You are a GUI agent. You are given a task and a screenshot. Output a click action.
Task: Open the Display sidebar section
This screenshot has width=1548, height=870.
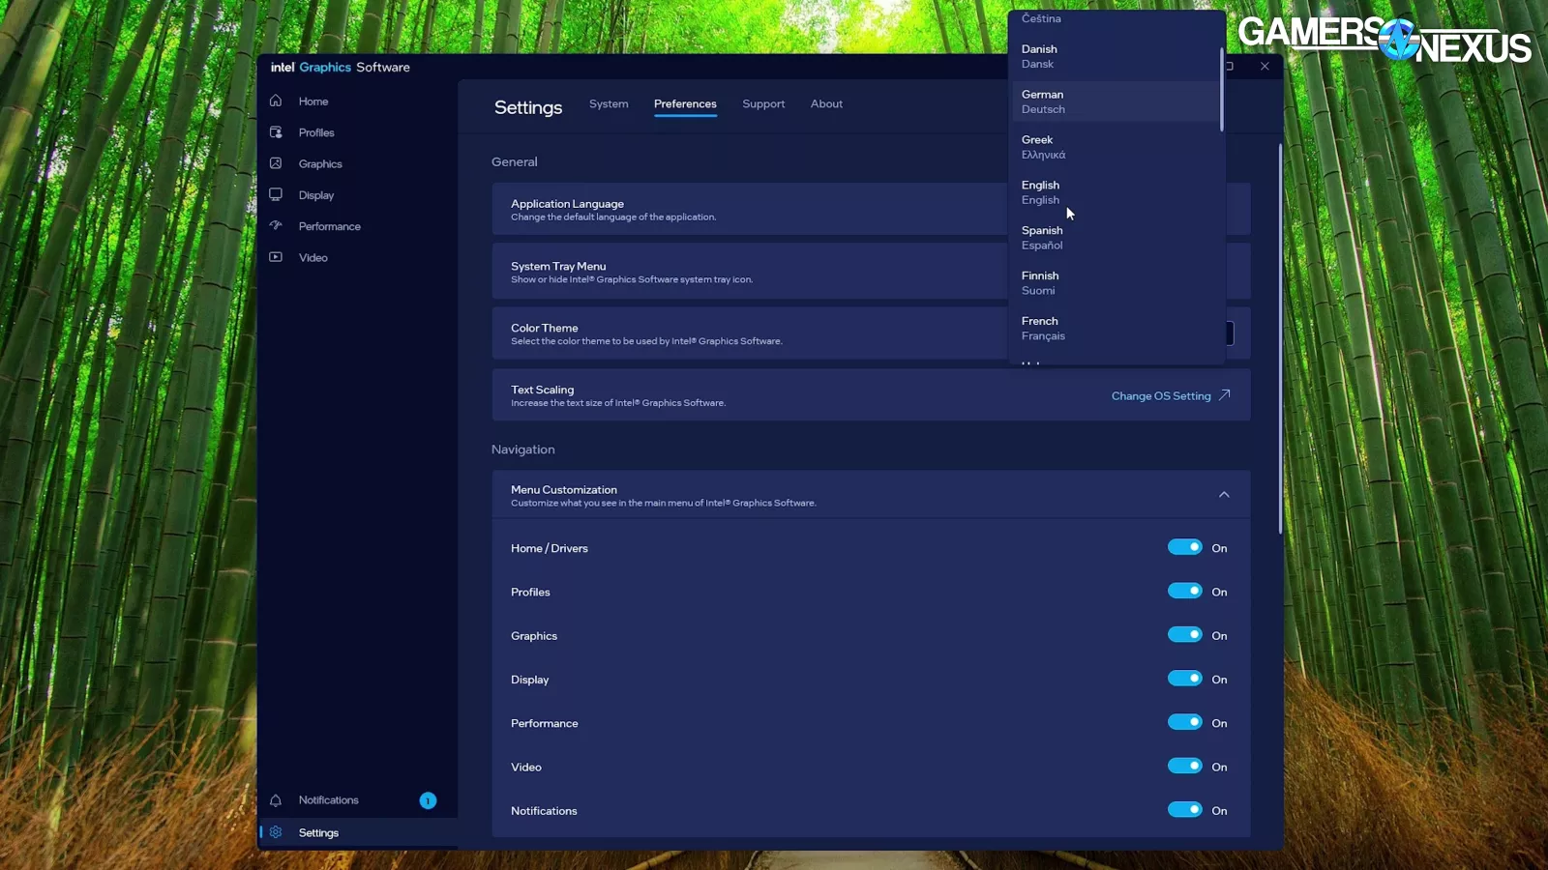point(275,194)
